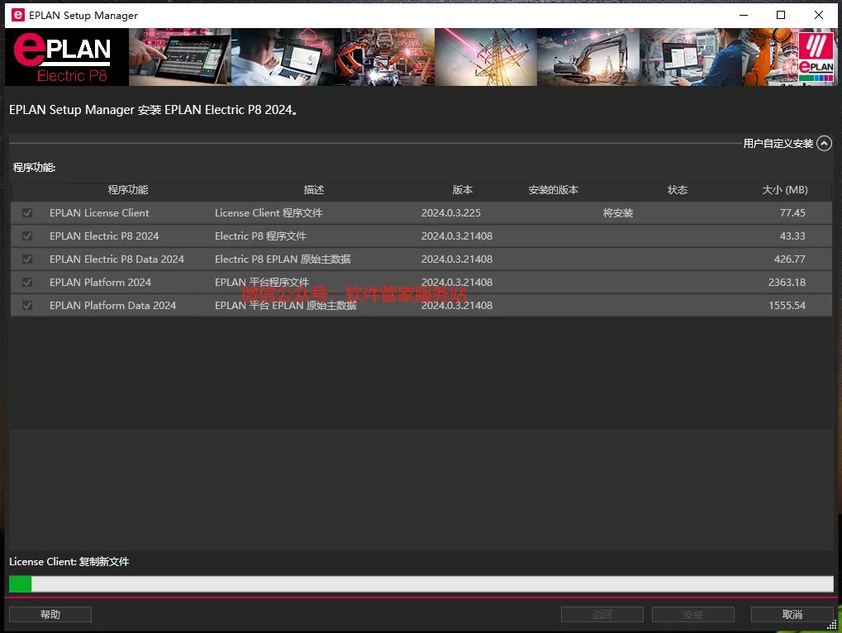Click the 安装的版本 column header
842x633 pixels.
[x=553, y=189]
